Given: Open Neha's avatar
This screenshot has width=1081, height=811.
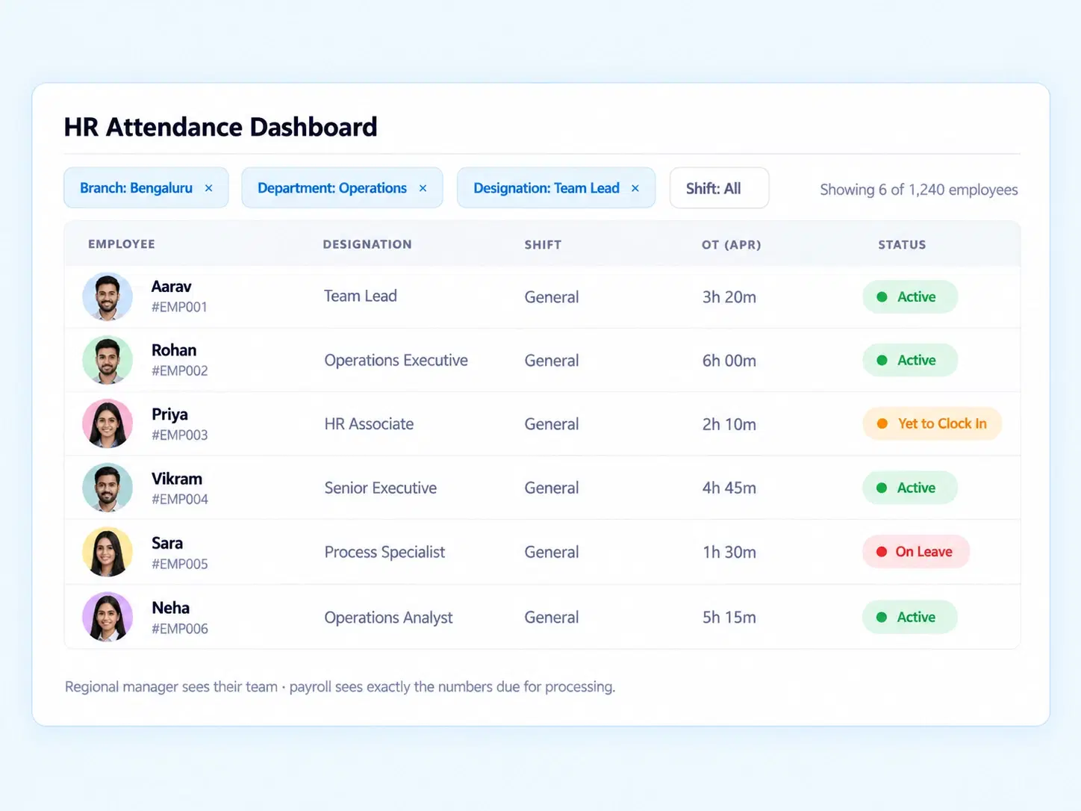Looking at the screenshot, I should click(x=108, y=617).
